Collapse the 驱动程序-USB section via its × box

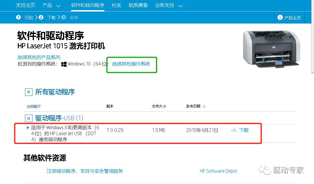[x=28, y=118]
